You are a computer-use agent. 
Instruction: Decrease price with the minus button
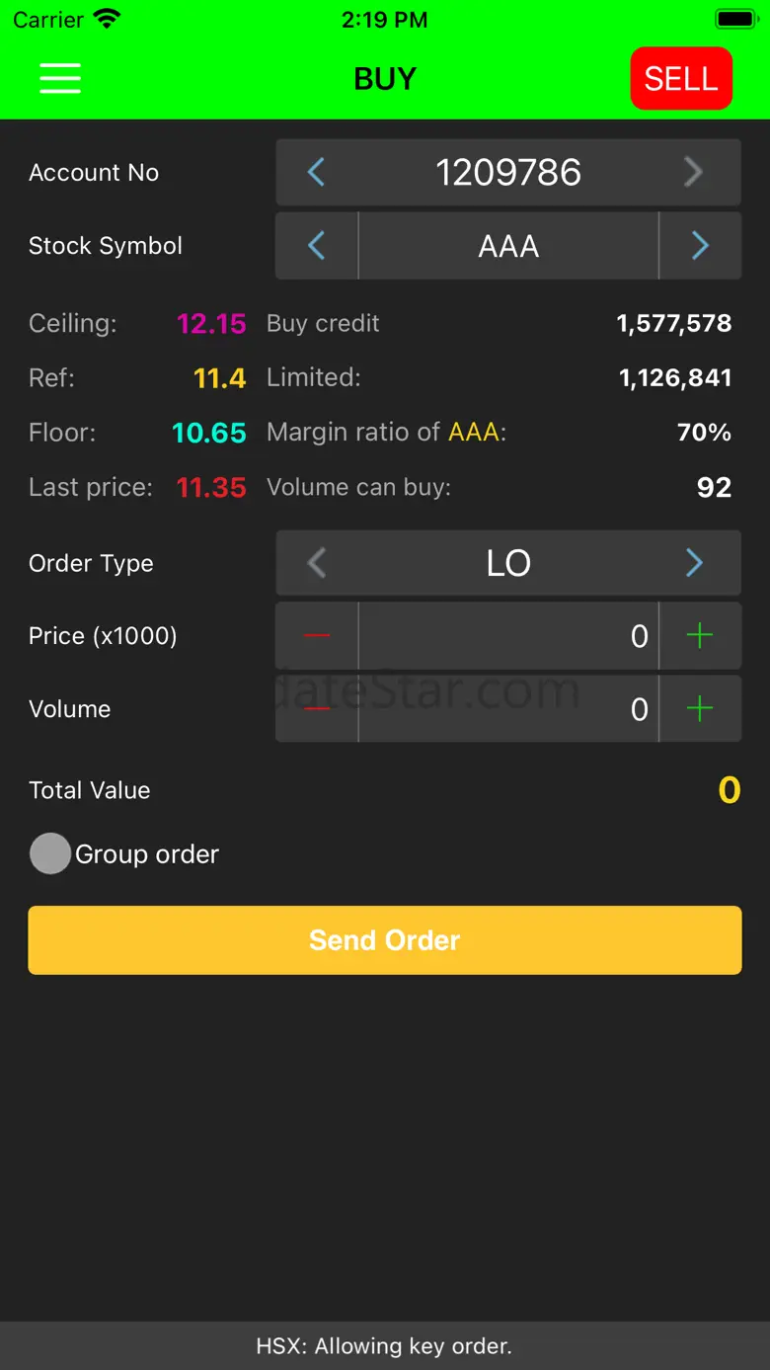tap(317, 636)
